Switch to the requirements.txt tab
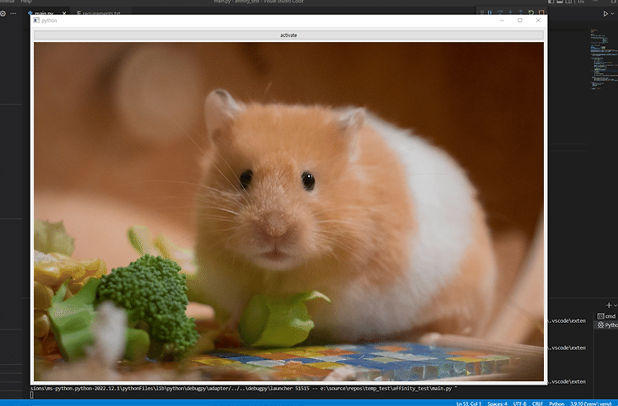The width and height of the screenshot is (618, 406). (99, 13)
